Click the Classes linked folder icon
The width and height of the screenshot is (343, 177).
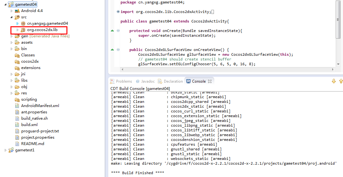[x=17, y=55]
